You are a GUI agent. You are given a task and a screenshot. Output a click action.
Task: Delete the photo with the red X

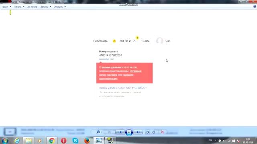(162, 132)
